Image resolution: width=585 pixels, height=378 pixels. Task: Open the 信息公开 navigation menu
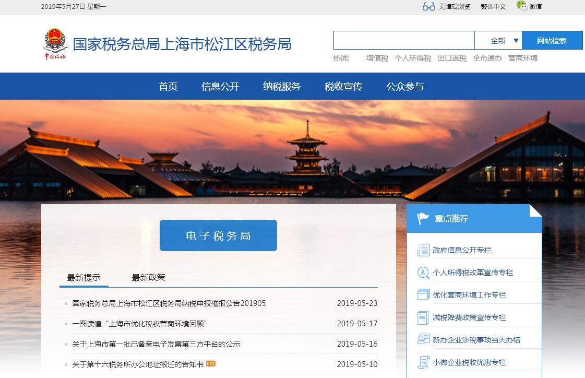pyautogui.click(x=220, y=87)
